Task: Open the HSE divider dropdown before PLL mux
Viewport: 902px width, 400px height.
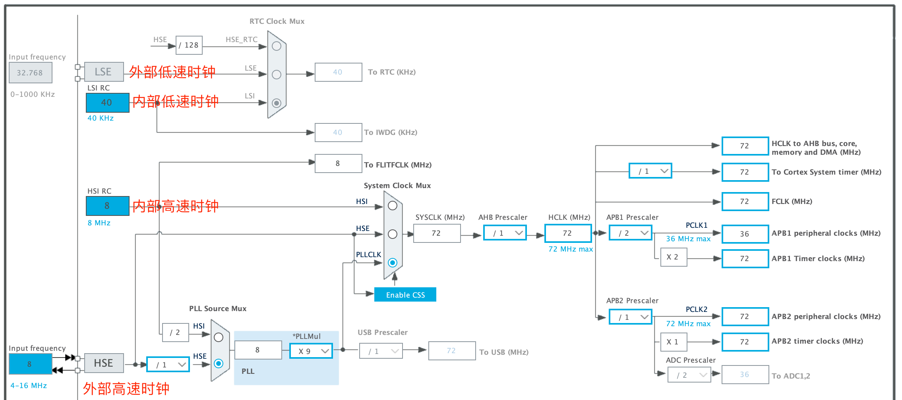Action: tap(168, 365)
